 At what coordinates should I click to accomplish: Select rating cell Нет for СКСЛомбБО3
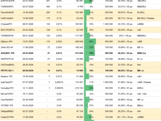(x=139, y=65)
